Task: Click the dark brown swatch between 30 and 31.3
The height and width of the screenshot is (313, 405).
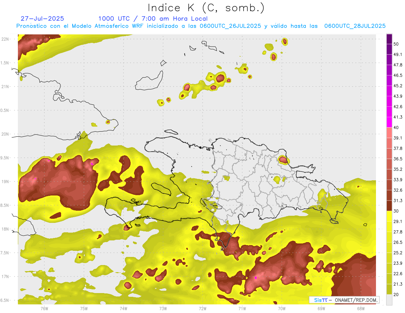Action: [x=389, y=206]
